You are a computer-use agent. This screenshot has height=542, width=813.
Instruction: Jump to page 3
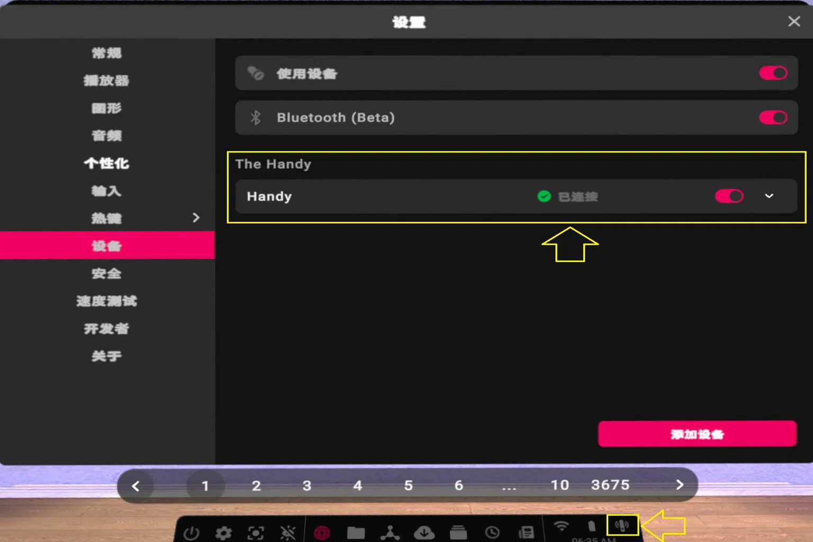tap(307, 485)
